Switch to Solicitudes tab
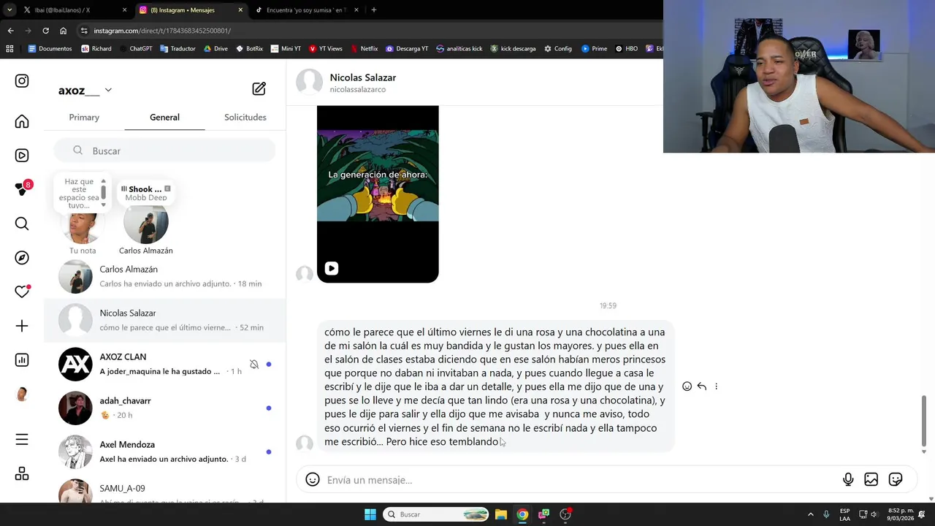The height and width of the screenshot is (526, 935). coord(245,117)
